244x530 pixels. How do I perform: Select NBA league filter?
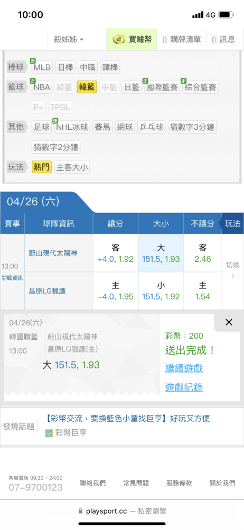point(42,87)
